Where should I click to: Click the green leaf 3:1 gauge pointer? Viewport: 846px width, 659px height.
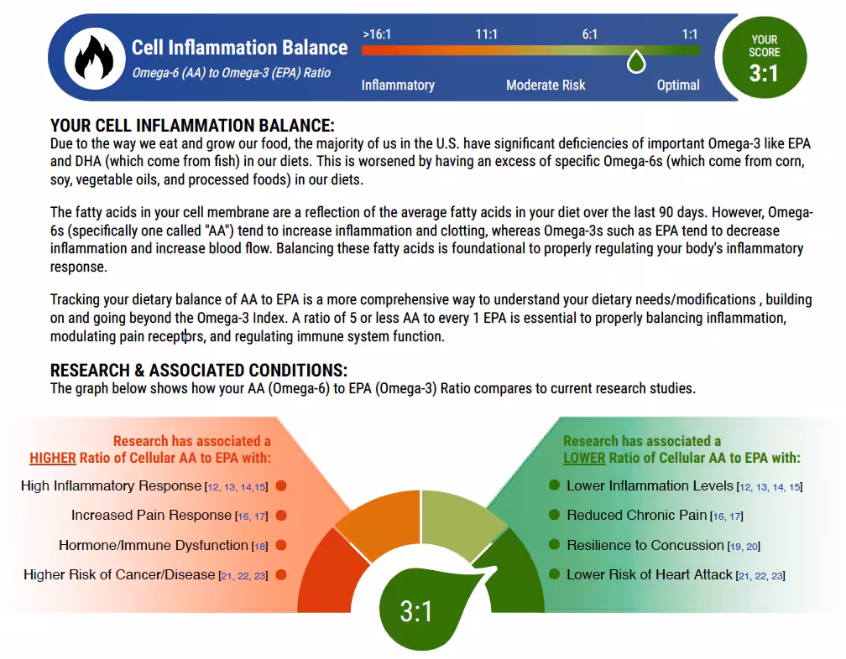(417, 610)
